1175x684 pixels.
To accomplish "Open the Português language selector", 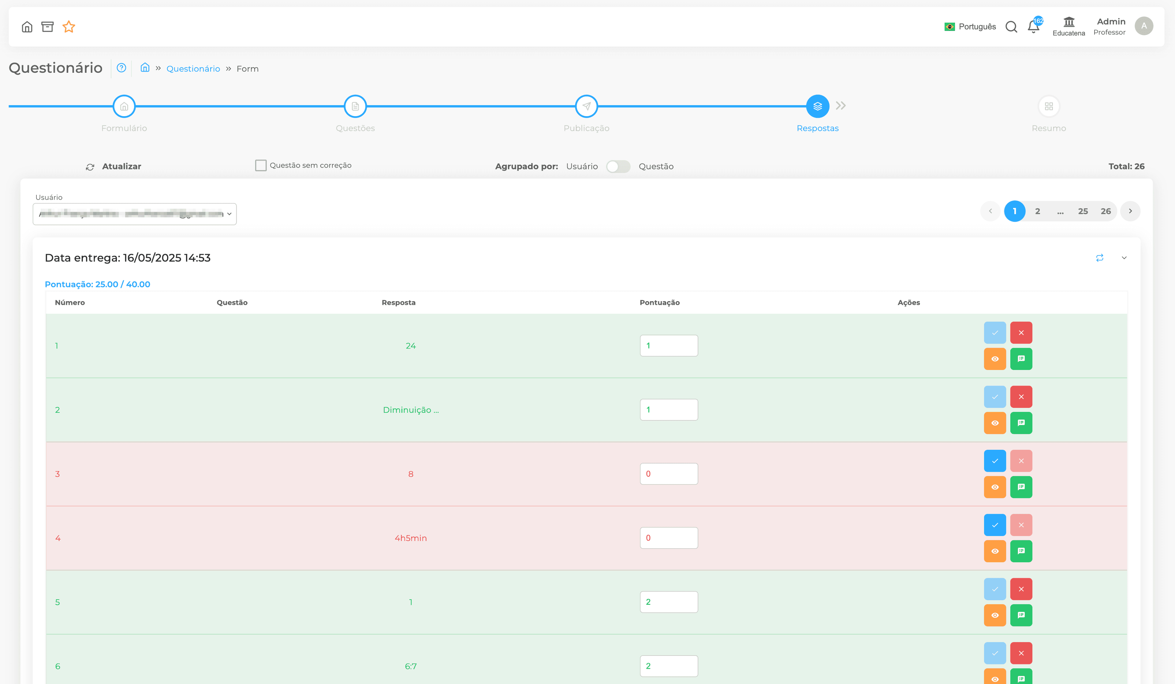I will (x=970, y=27).
